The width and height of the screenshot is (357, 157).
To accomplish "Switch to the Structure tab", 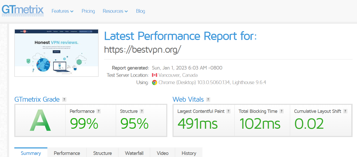I will point(103,153).
